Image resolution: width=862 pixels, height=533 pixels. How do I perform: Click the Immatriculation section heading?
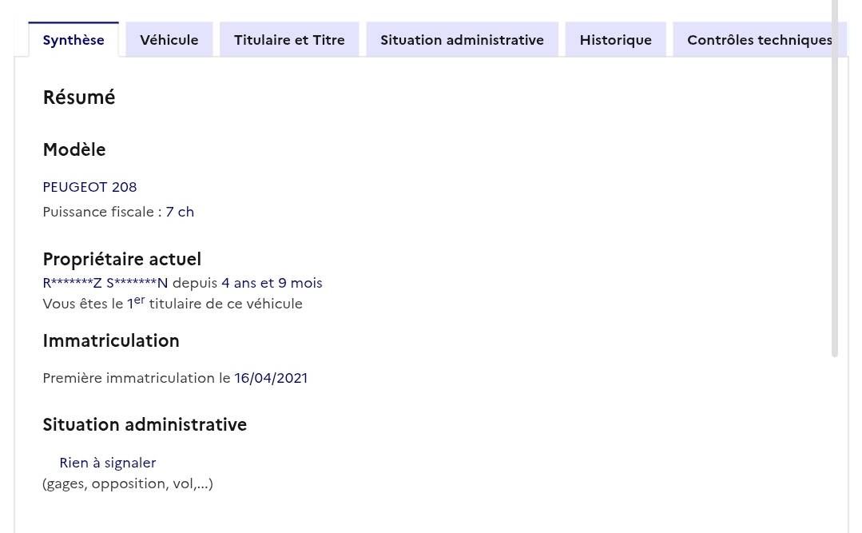[x=111, y=340]
